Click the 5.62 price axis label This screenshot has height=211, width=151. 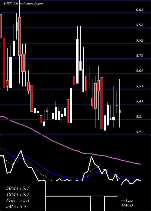(x=140, y=71)
